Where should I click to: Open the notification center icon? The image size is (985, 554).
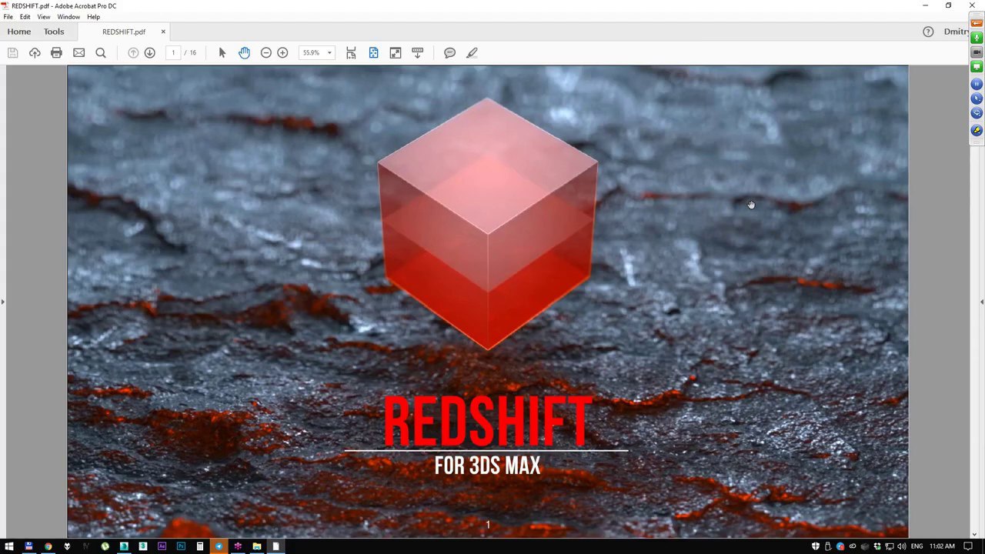pos(968,546)
